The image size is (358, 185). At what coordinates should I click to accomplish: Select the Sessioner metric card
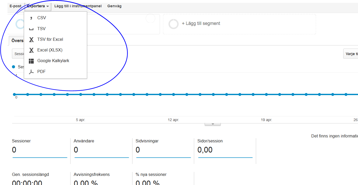(x=40, y=151)
